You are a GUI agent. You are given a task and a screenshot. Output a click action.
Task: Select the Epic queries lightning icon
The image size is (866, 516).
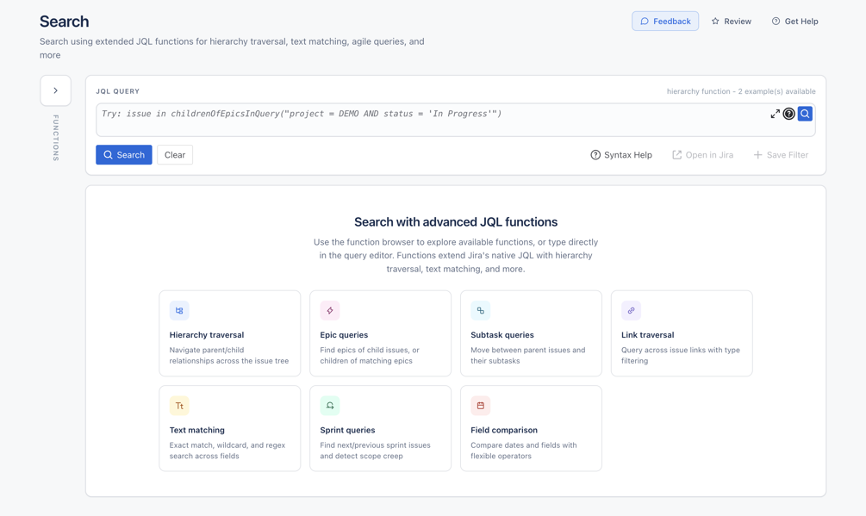(x=330, y=311)
